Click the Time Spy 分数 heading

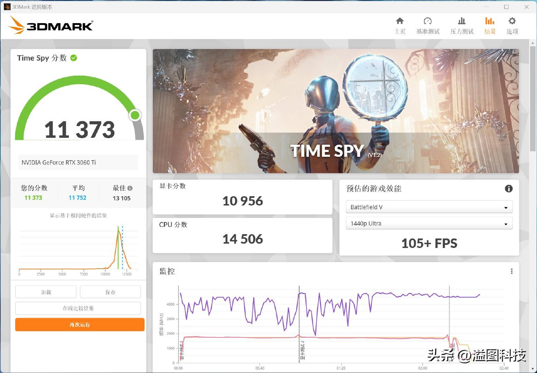tap(42, 58)
